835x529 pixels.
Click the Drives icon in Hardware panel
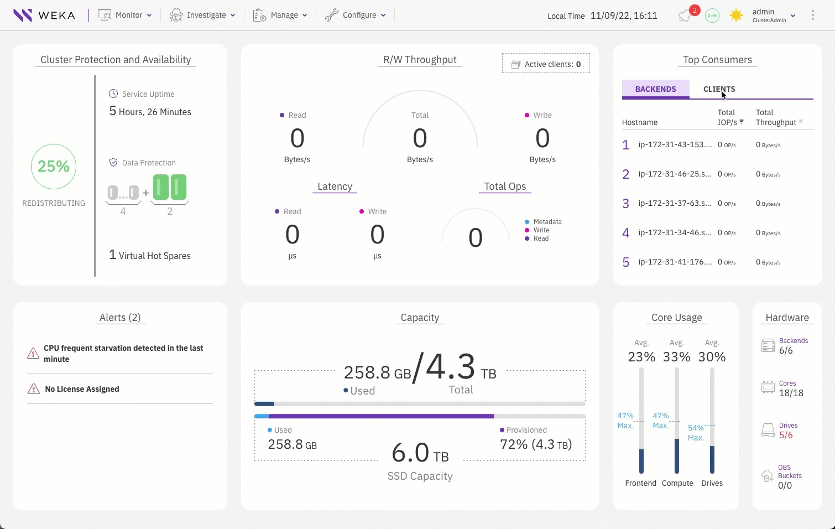click(x=768, y=430)
